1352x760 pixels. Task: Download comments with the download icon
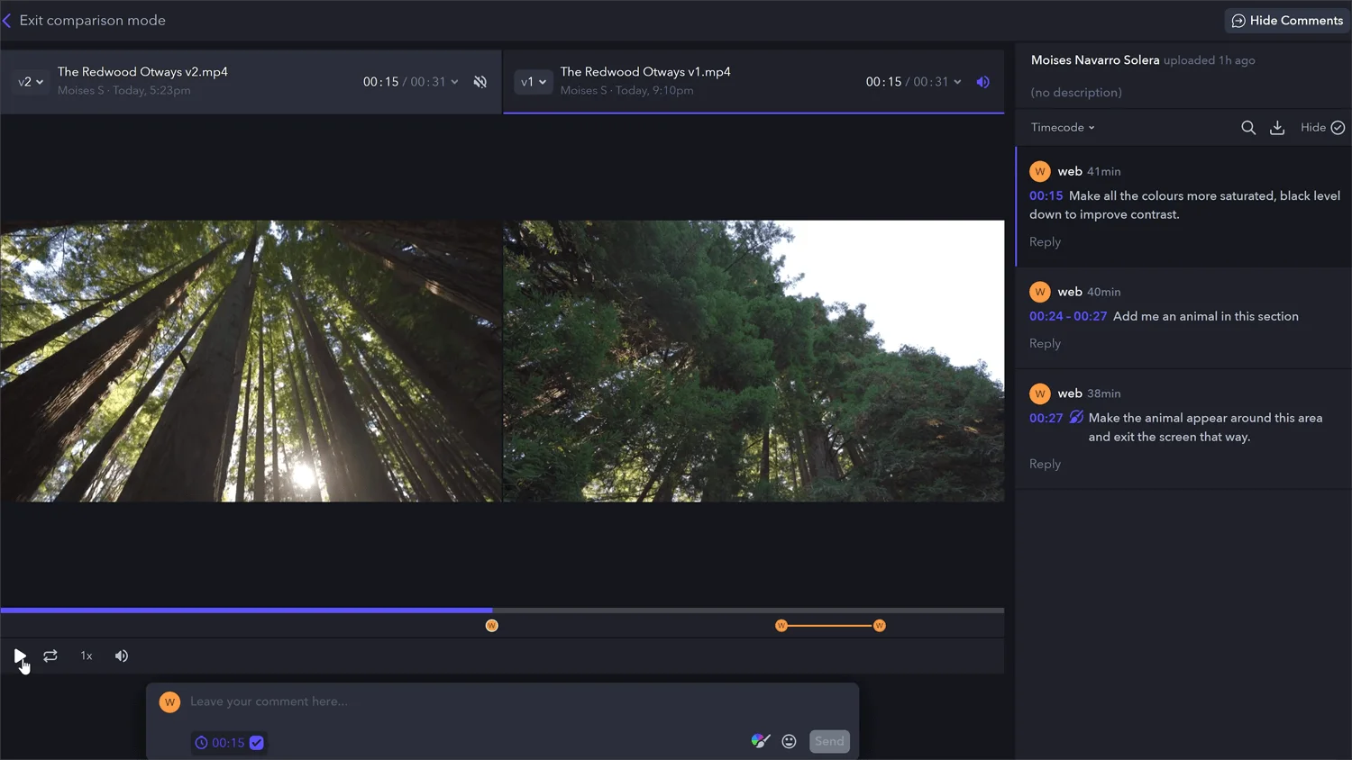[1277, 128]
